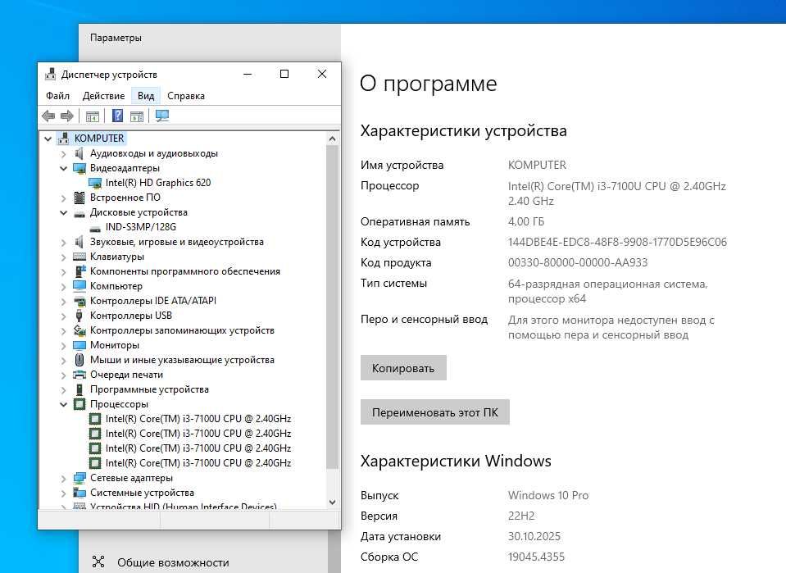Click the icon next to Intel(R) HD Graphics 620
Screen dimensions: 786x573
click(x=95, y=183)
